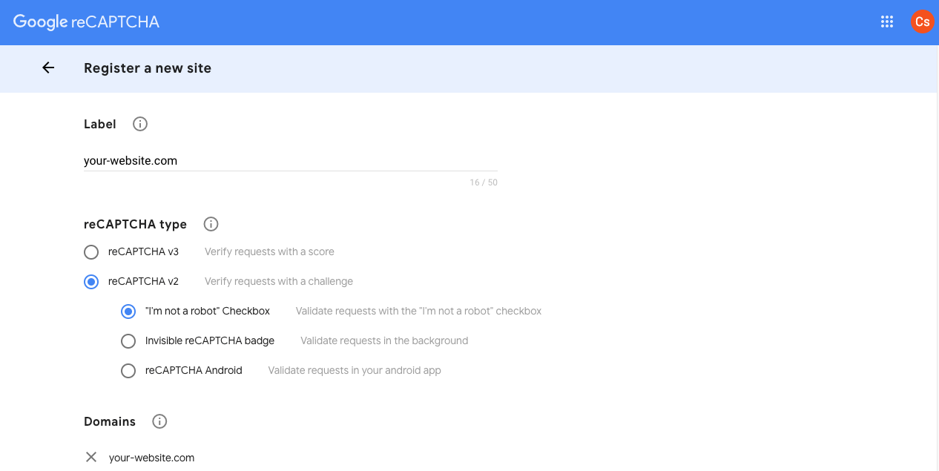Image resolution: width=939 pixels, height=471 pixels.
Task: Click the Domains section heading
Action: (x=109, y=421)
